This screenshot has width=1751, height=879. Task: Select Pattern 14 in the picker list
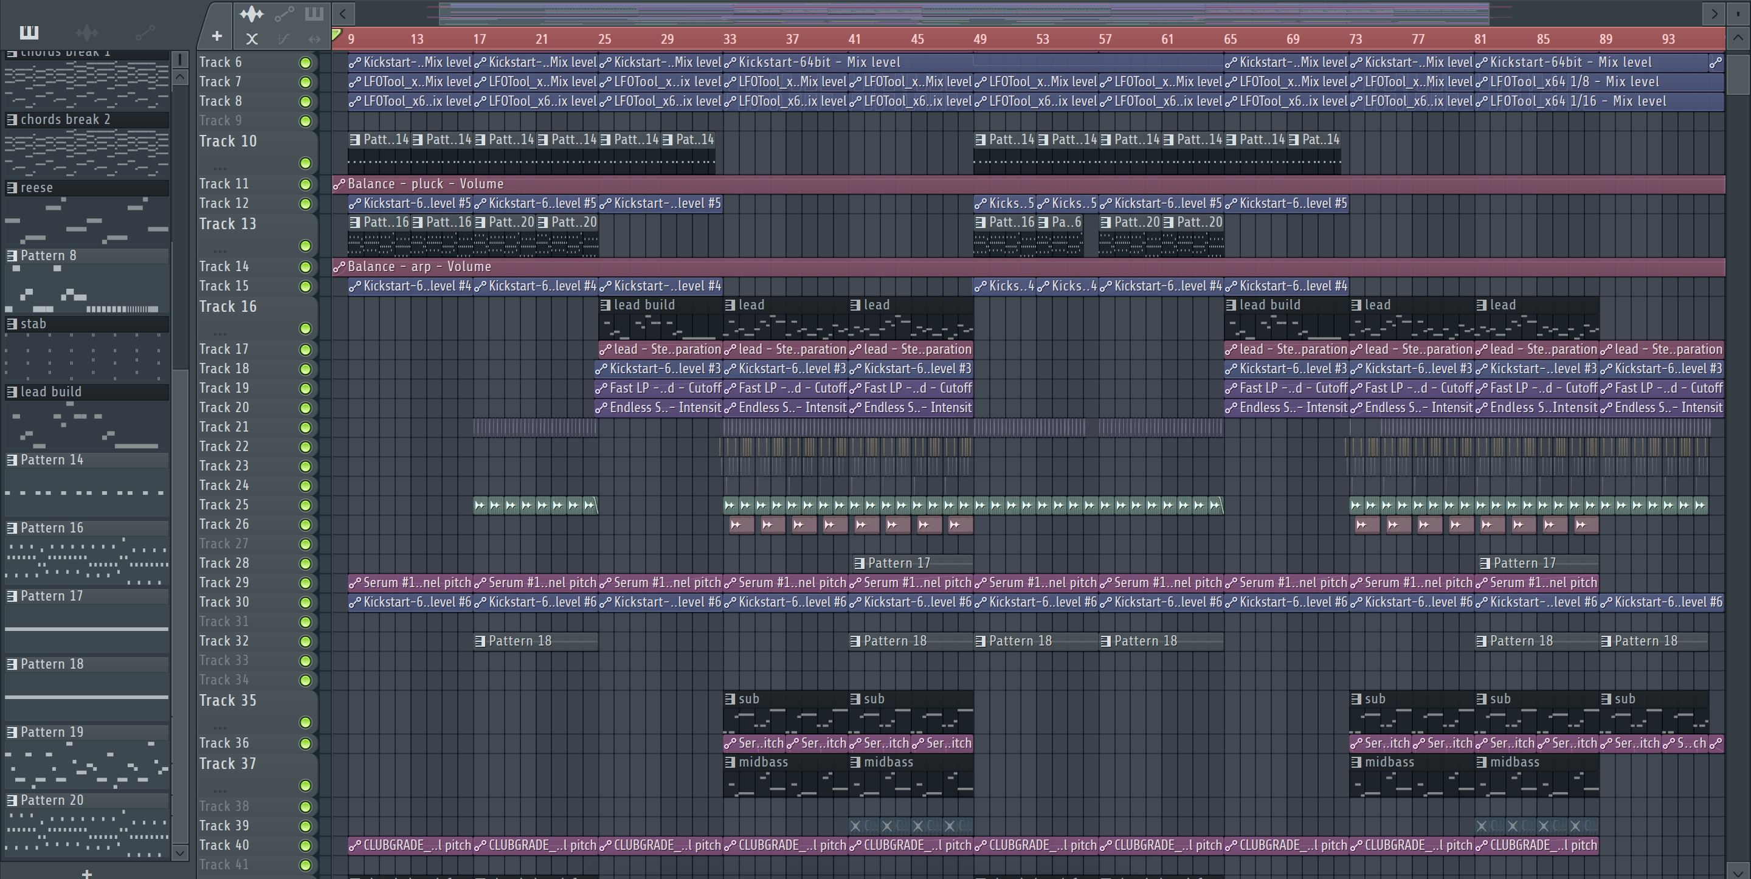pyautogui.click(x=87, y=460)
